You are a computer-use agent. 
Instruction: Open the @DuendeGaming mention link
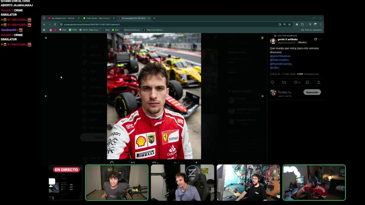click(281, 64)
